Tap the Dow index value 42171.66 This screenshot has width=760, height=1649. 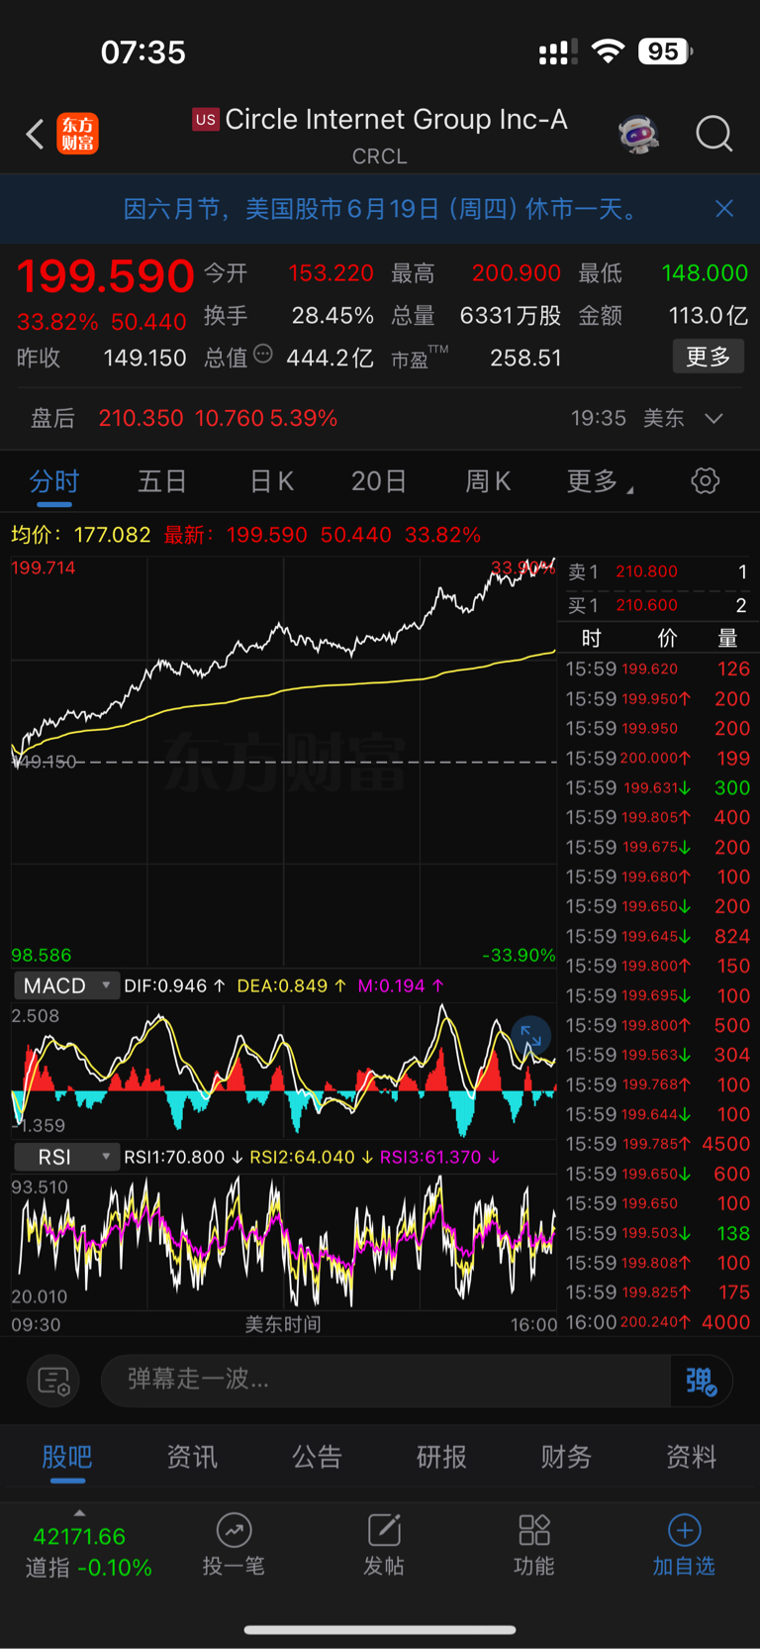coord(79,1536)
